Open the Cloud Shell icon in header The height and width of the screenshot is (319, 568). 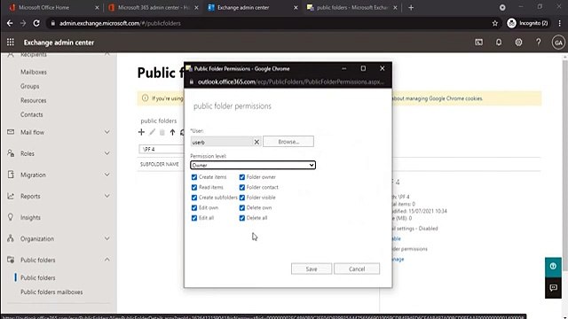(x=479, y=43)
